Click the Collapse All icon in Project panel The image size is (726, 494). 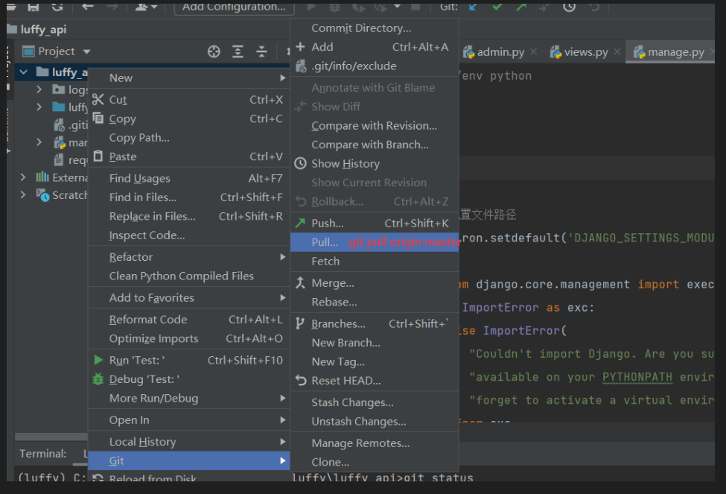(261, 51)
